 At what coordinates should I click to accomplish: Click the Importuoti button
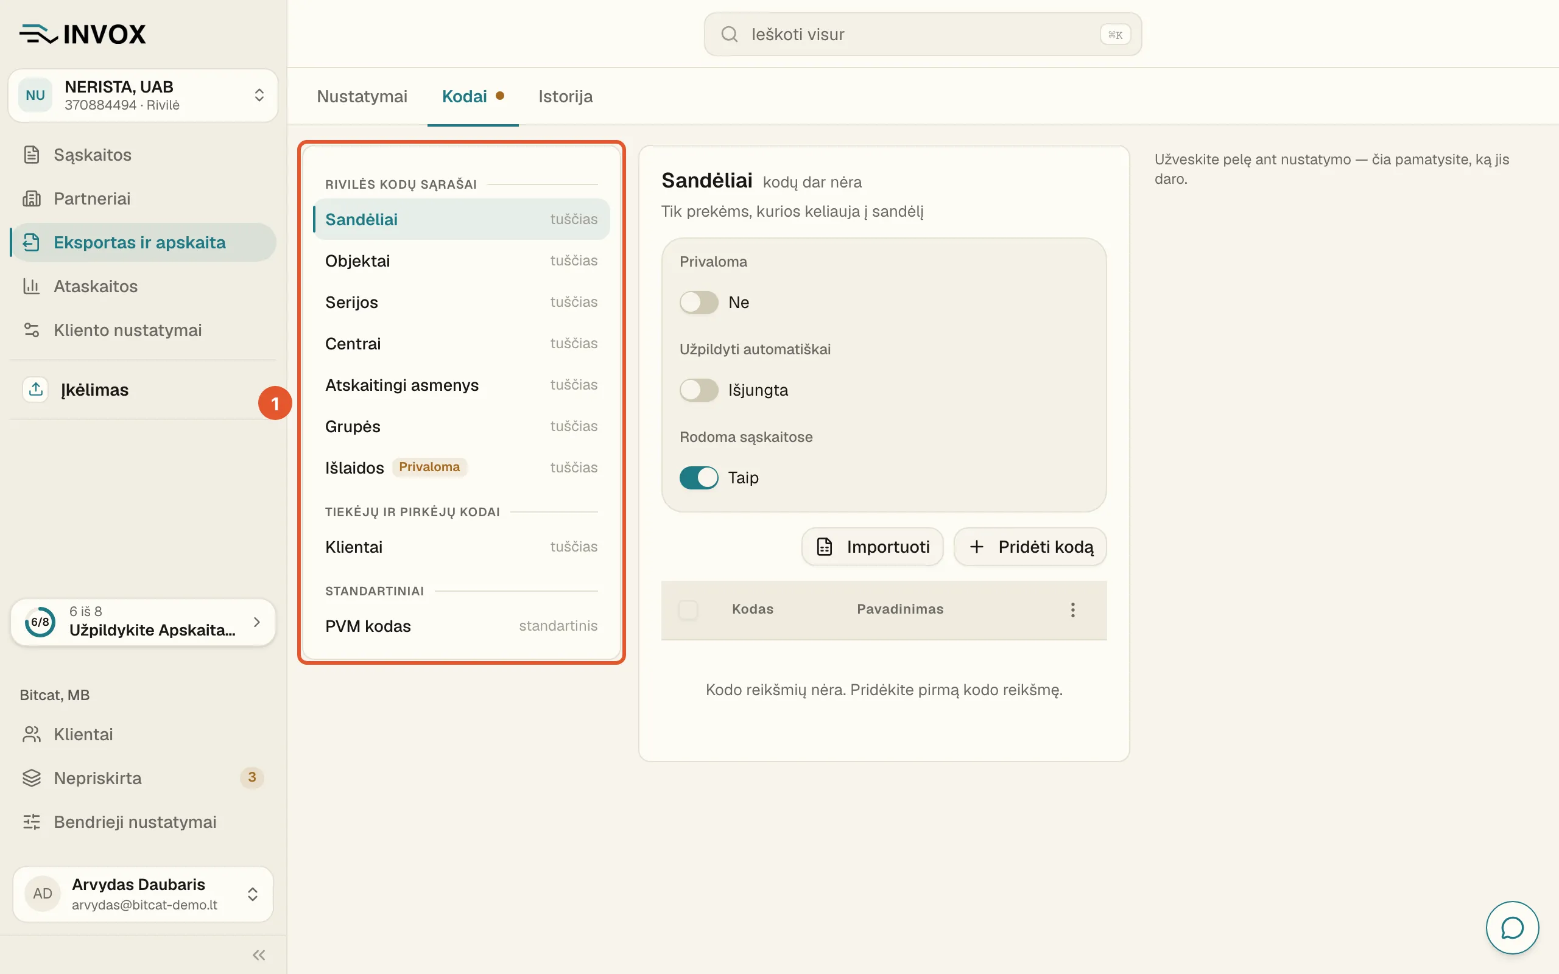(x=872, y=547)
